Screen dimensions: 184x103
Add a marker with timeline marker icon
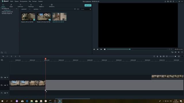[154, 56]
